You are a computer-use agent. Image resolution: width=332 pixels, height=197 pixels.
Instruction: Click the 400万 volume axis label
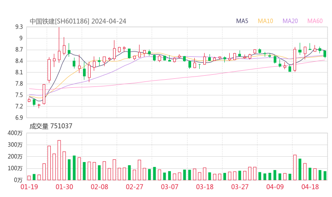15,133
